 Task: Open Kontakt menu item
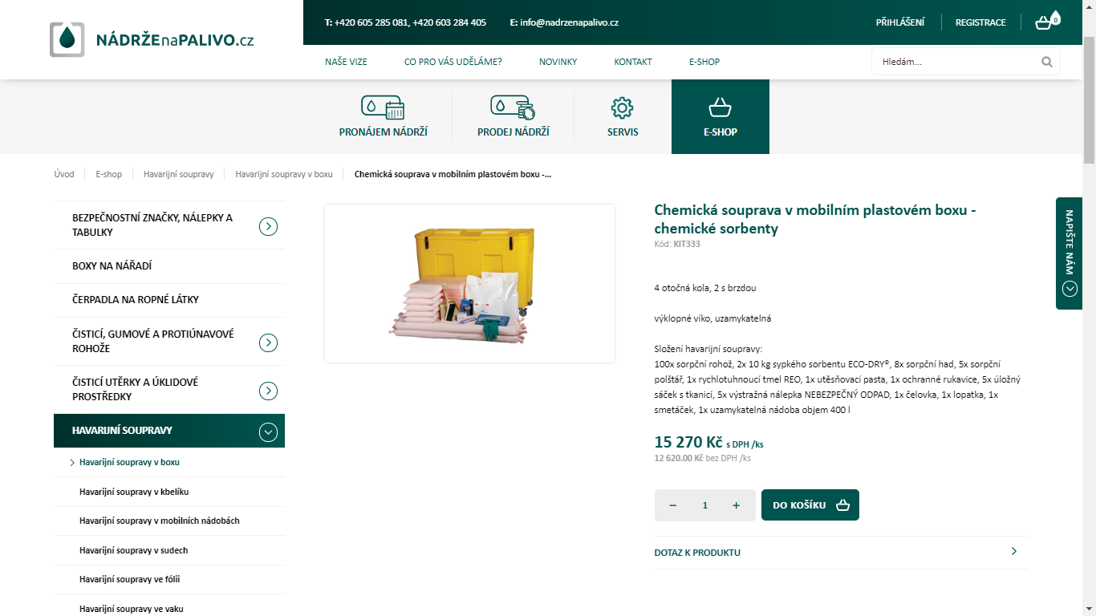[x=633, y=62]
